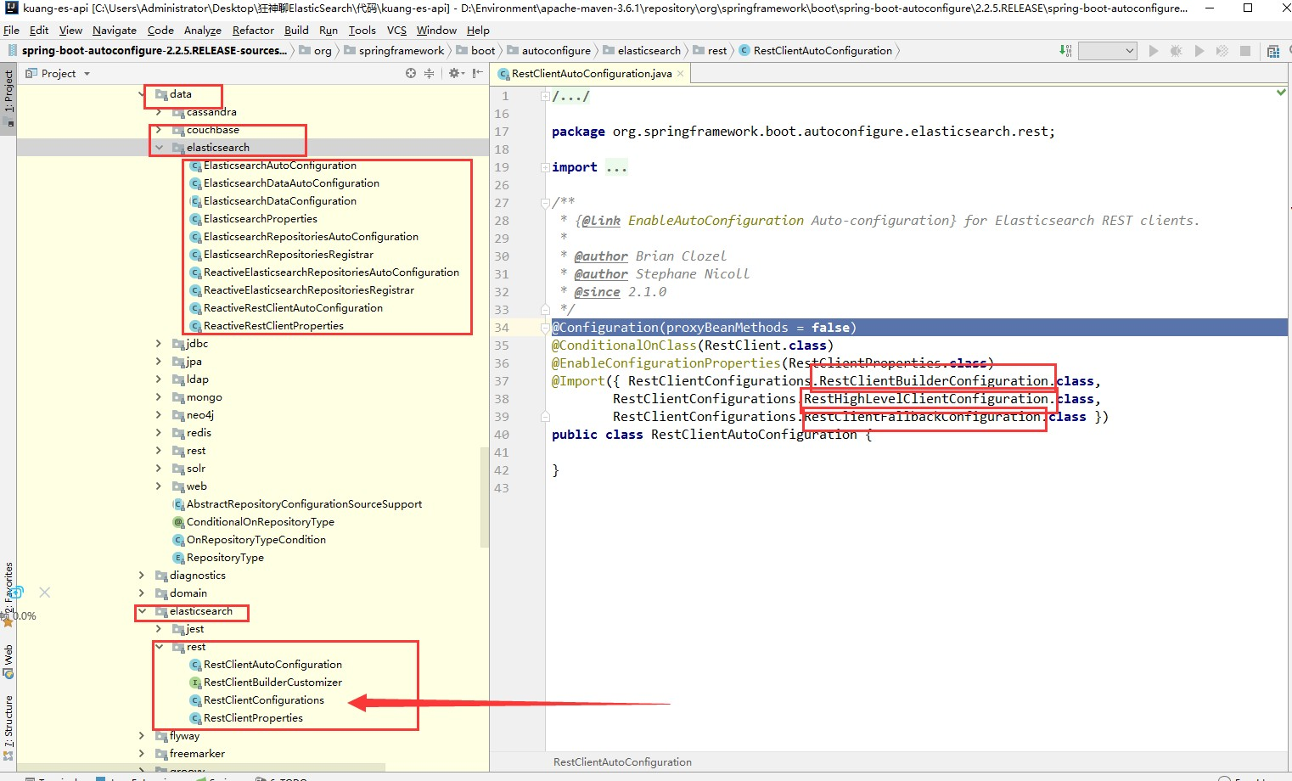Open the VCS menu
The image size is (1292, 781).
tap(396, 30)
